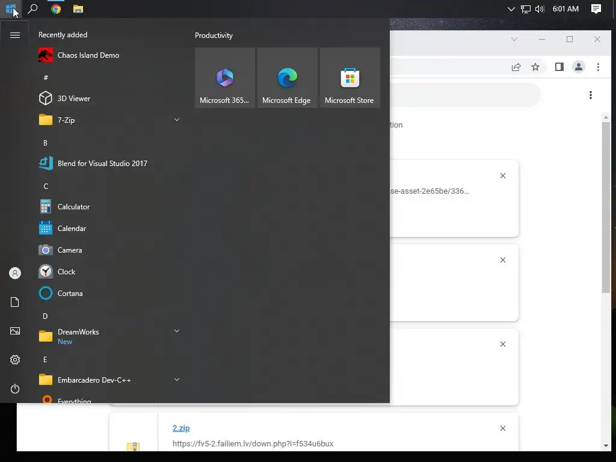616x462 pixels.
Task: Show hidden system tray icons chevron
Action: (511, 8)
